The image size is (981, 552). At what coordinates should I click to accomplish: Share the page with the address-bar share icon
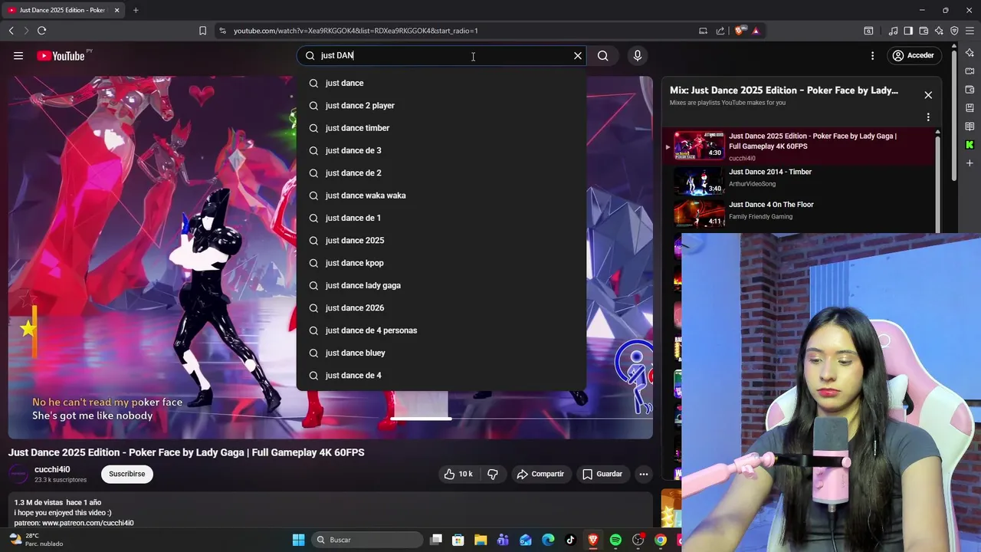click(x=720, y=31)
